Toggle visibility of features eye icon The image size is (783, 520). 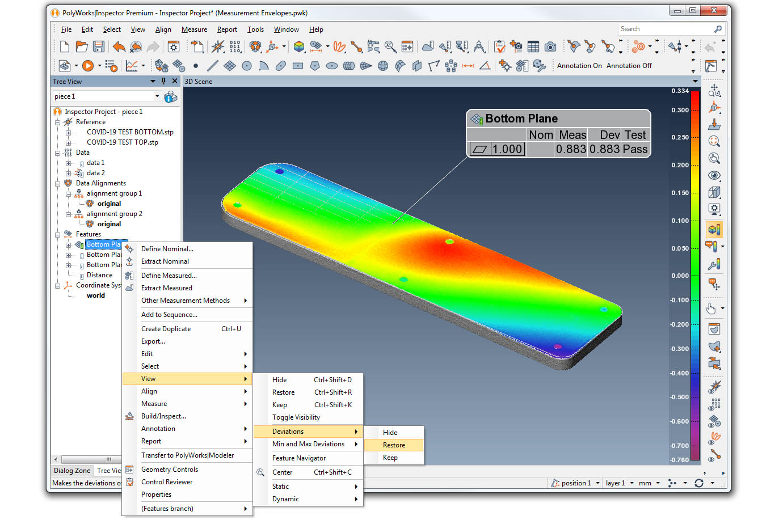tap(714, 421)
